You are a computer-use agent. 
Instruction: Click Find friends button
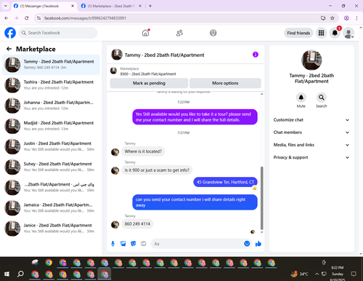pyautogui.click(x=298, y=33)
